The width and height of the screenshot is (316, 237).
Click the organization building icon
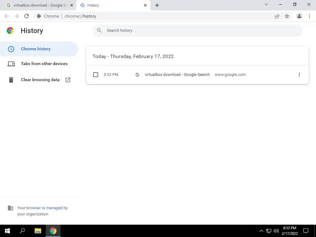[10, 208]
